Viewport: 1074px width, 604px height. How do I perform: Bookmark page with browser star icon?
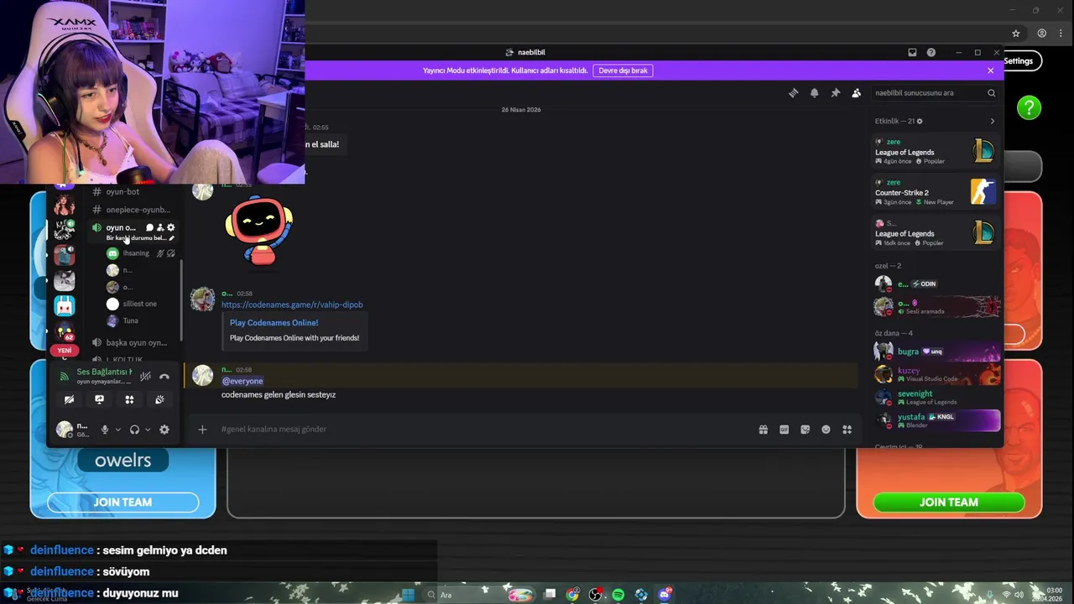click(x=1015, y=34)
